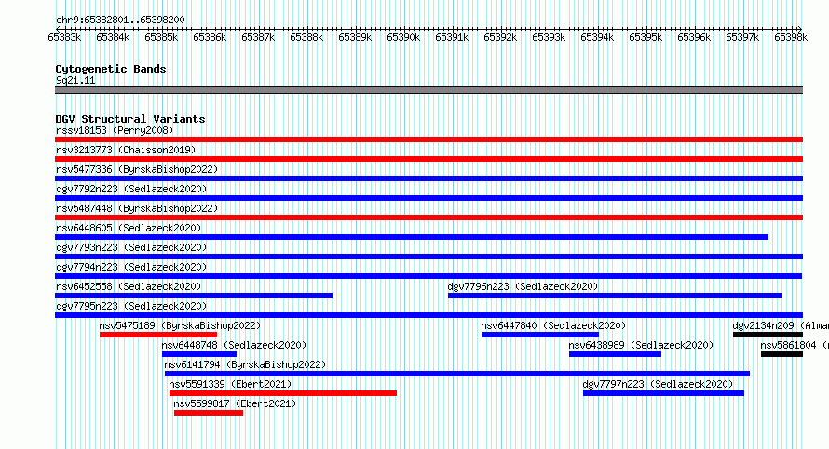Click the 65398k ruler tick label
829x449 pixels.
coord(791,37)
